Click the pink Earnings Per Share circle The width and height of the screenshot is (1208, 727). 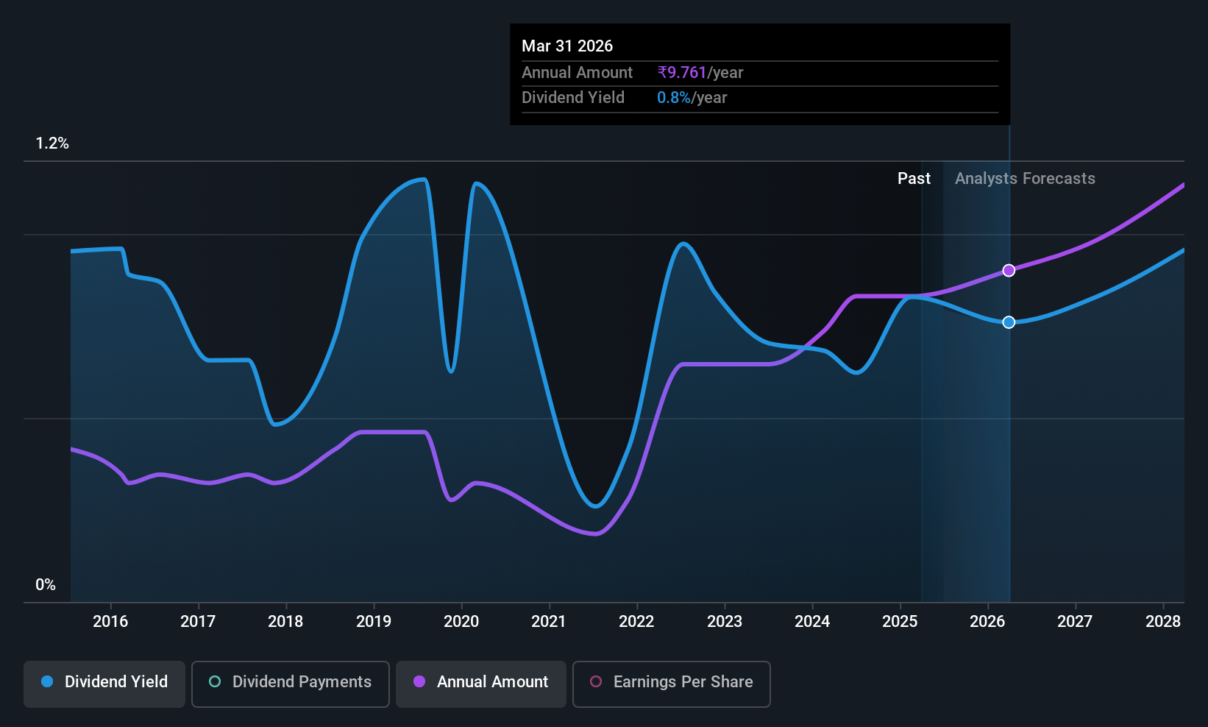[596, 681]
